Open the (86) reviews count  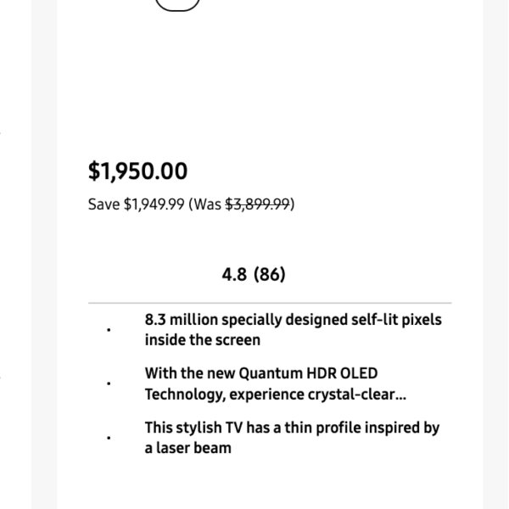click(x=270, y=274)
